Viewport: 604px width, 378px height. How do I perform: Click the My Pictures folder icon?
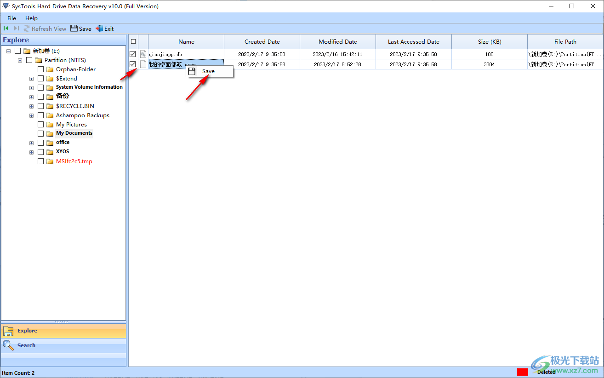point(50,125)
